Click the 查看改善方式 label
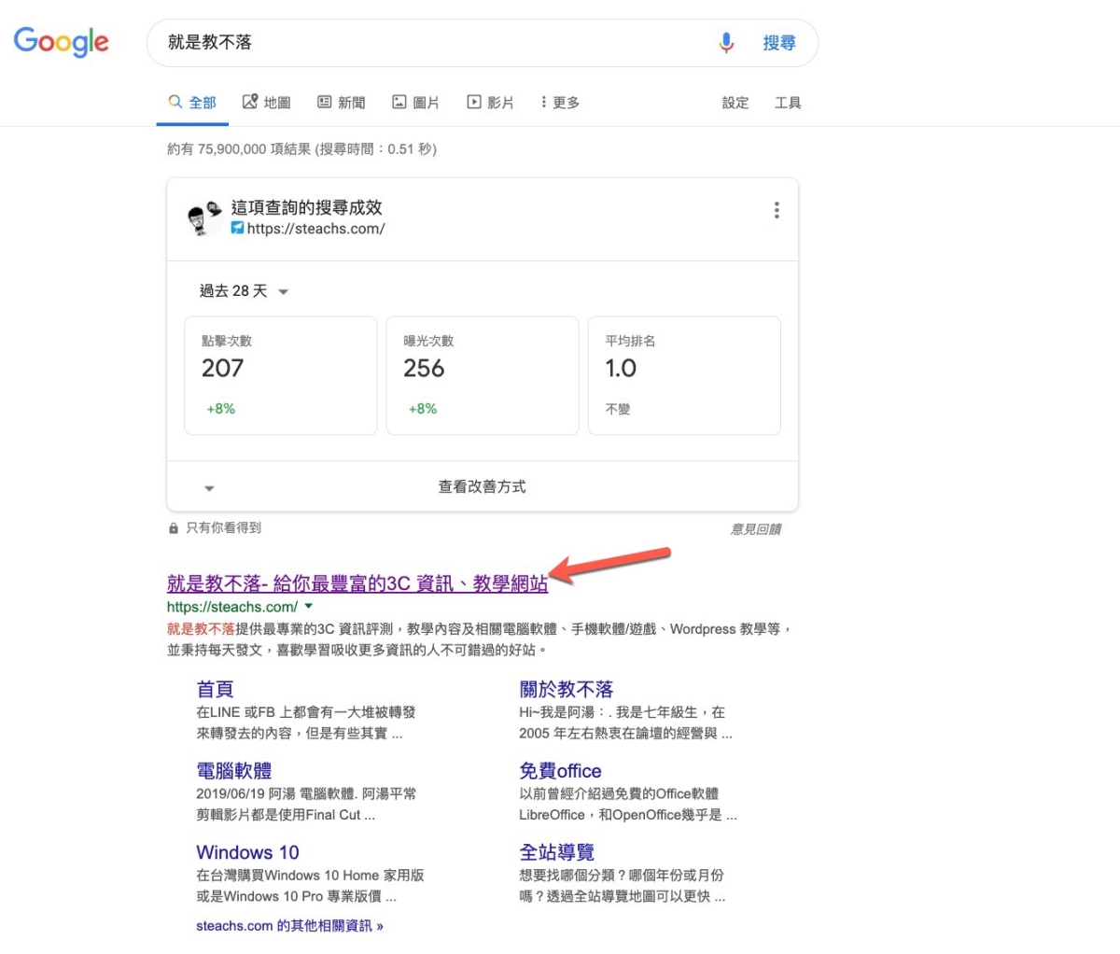Image resolution: width=1120 pixels, height=954 pixels. pos(483,486)
